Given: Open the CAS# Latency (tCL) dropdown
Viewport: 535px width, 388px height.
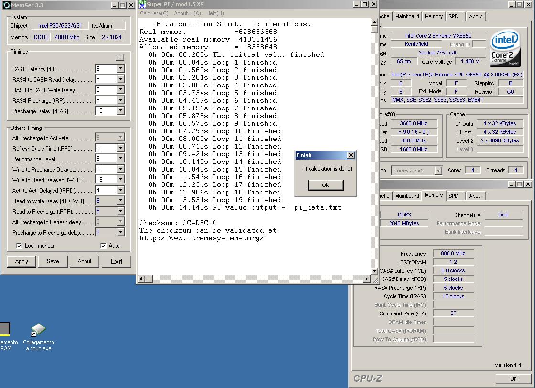Looking at the screenshot, I should (x=120, y=69).
